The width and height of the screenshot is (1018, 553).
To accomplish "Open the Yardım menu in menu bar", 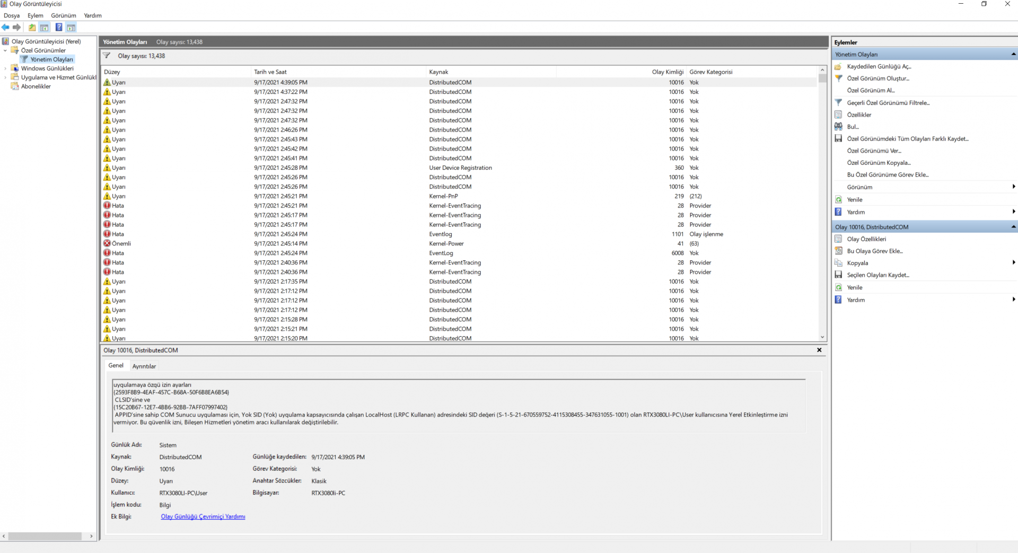I will tap(93, 15).
